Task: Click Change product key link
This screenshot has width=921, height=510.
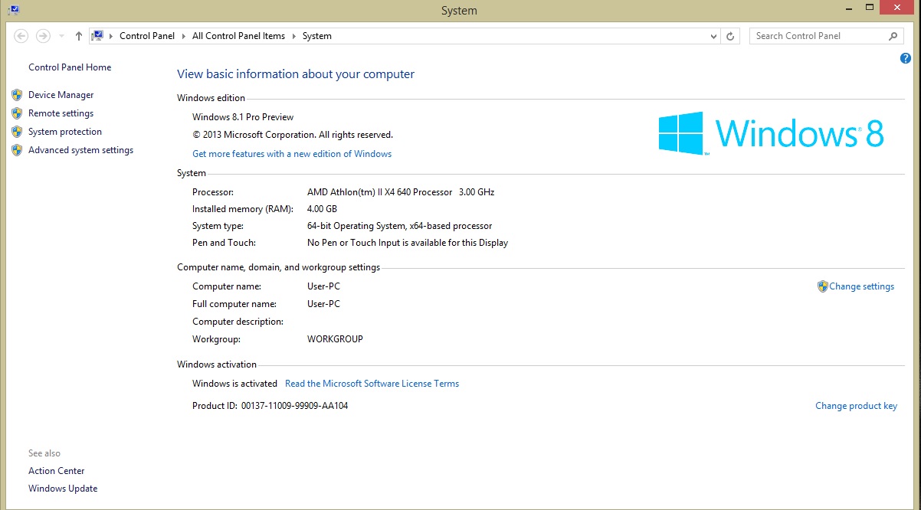Action: (856, 406)
